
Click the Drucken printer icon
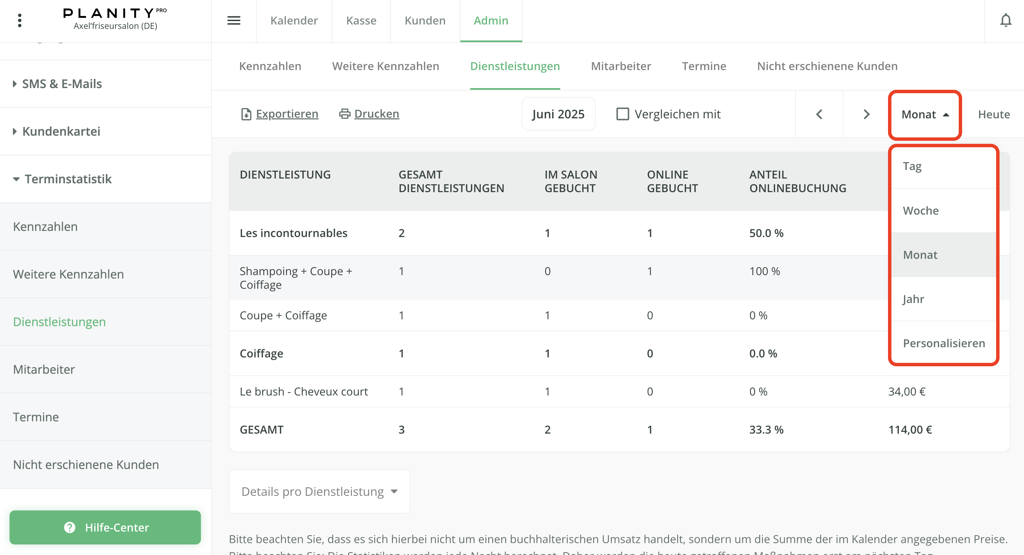pyautogui.click(x=344, y=114)
